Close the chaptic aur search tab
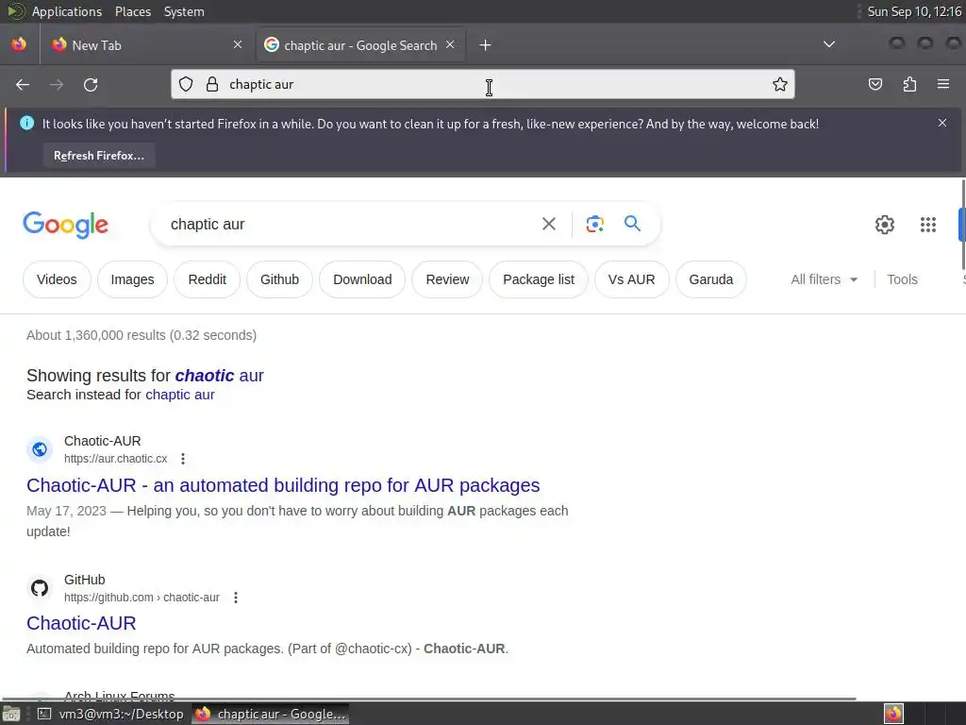The height and width of the screenshot is (725, 966). (x=450, y=44)
